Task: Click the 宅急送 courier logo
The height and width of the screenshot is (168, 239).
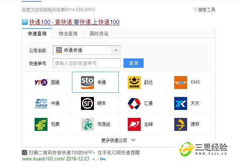Action: tap(87, 124)
